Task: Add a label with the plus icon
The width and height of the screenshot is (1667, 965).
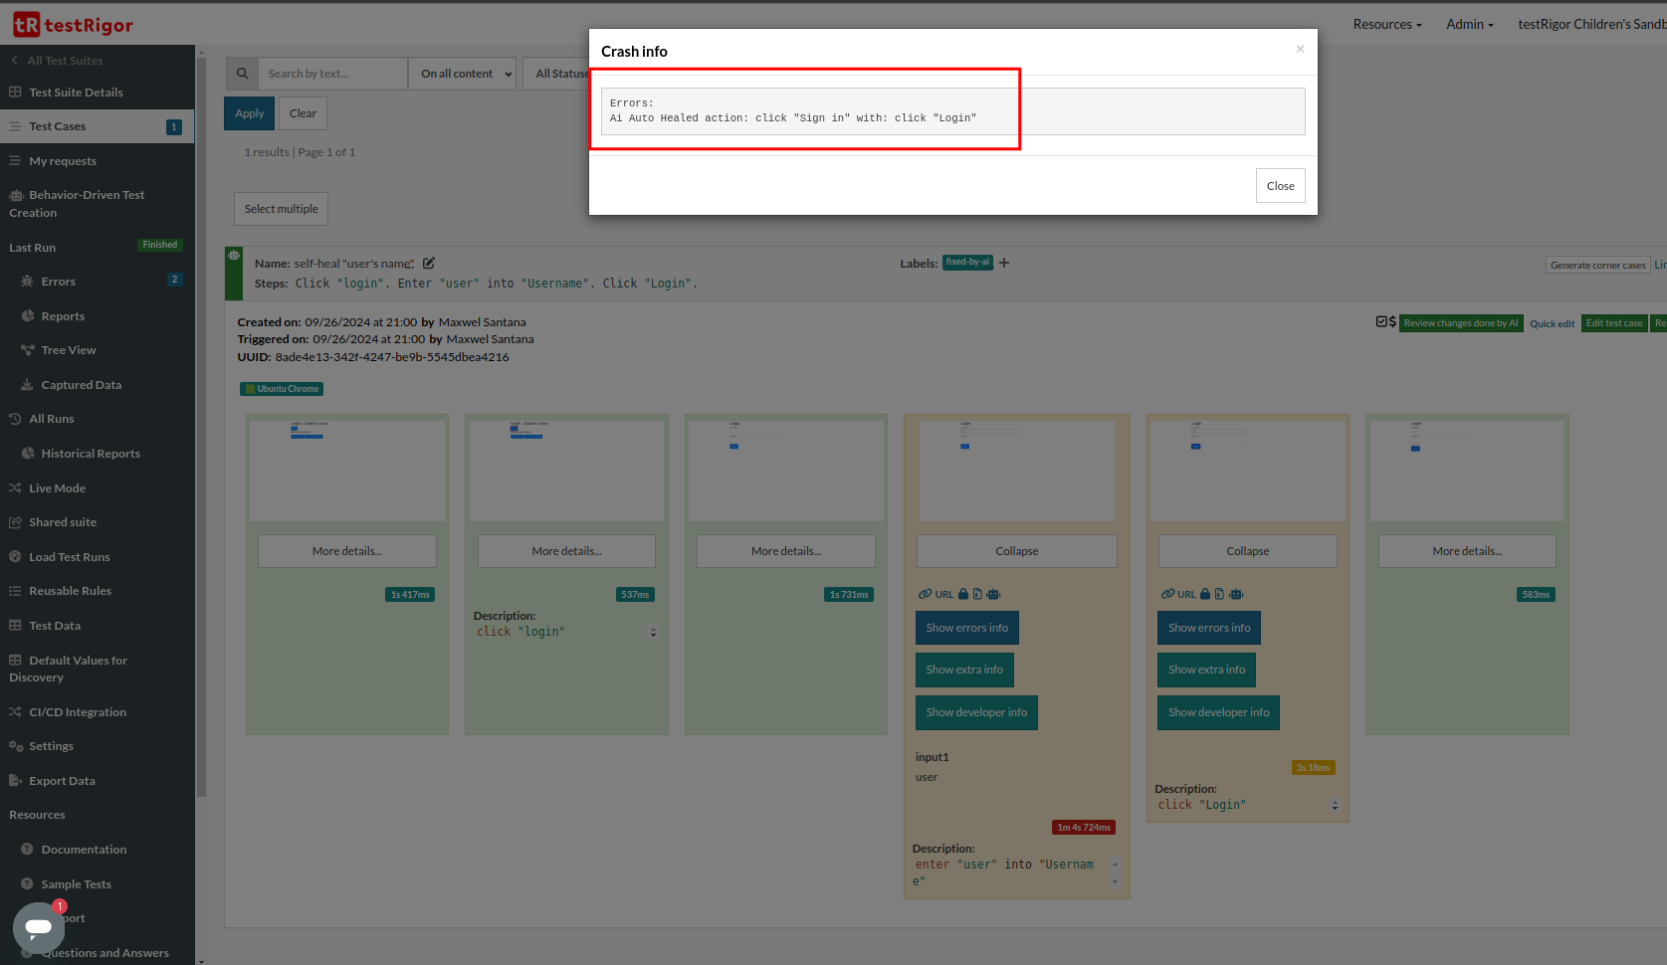Action: coord(1004,263)
